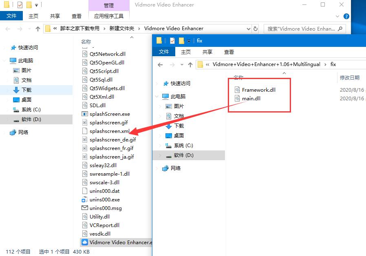Select 查看 tab in the fix window
Viewport: 366px width, 256px height.
[229, 52]
